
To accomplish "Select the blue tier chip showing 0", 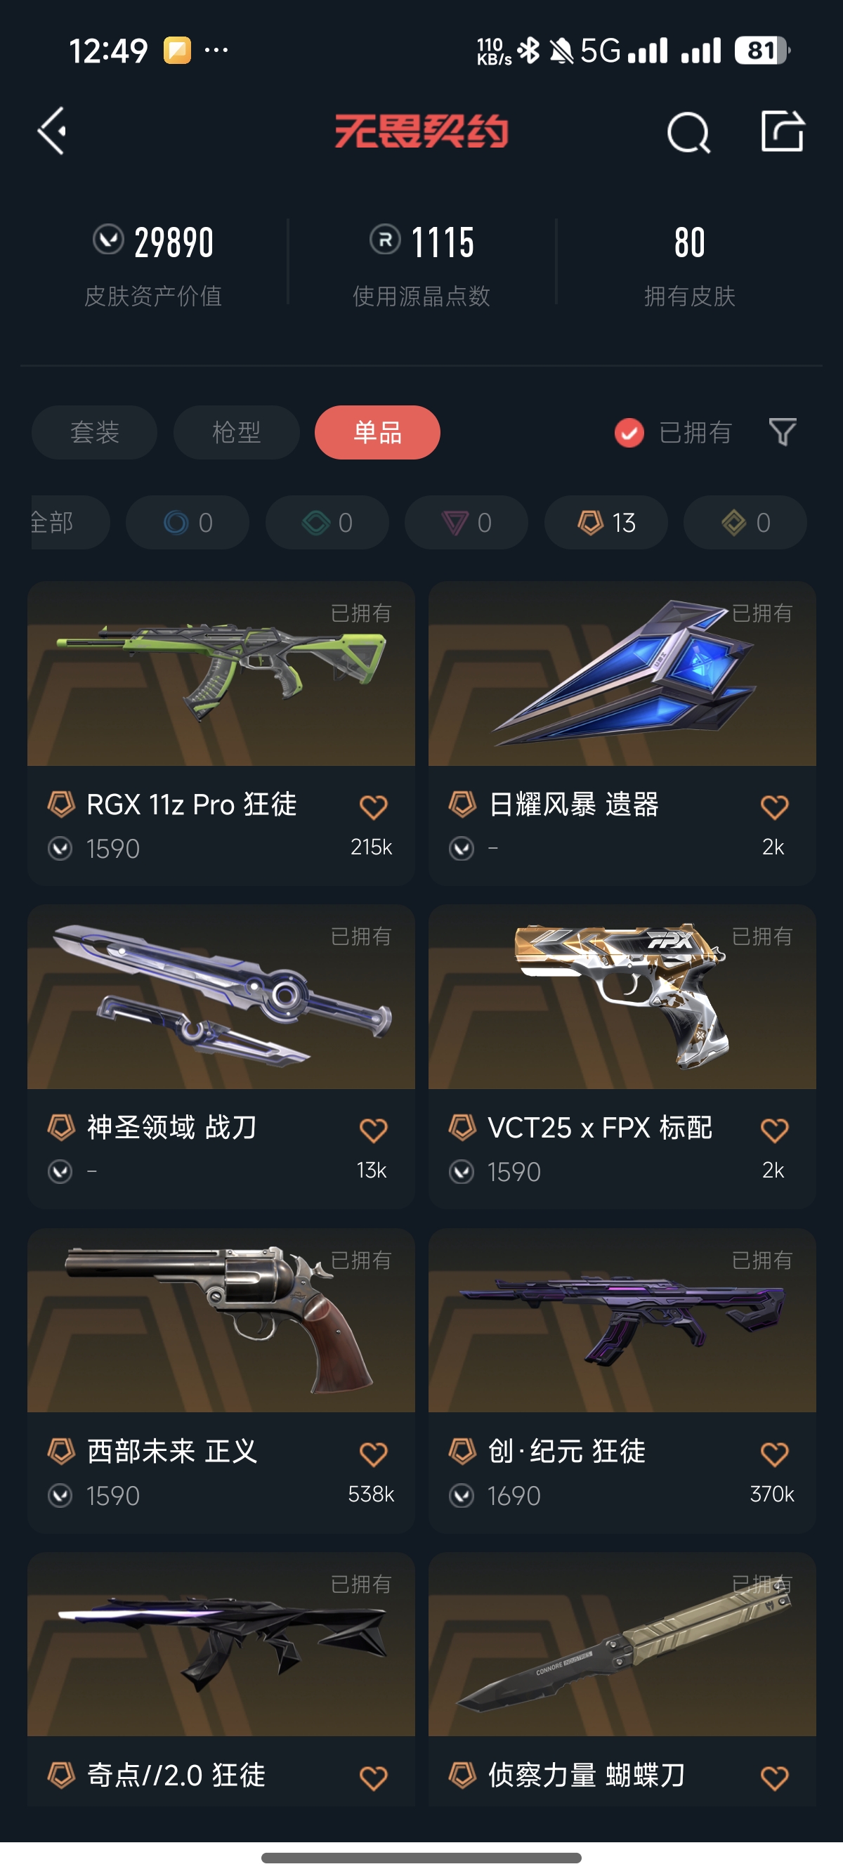I will pos(188,522).
